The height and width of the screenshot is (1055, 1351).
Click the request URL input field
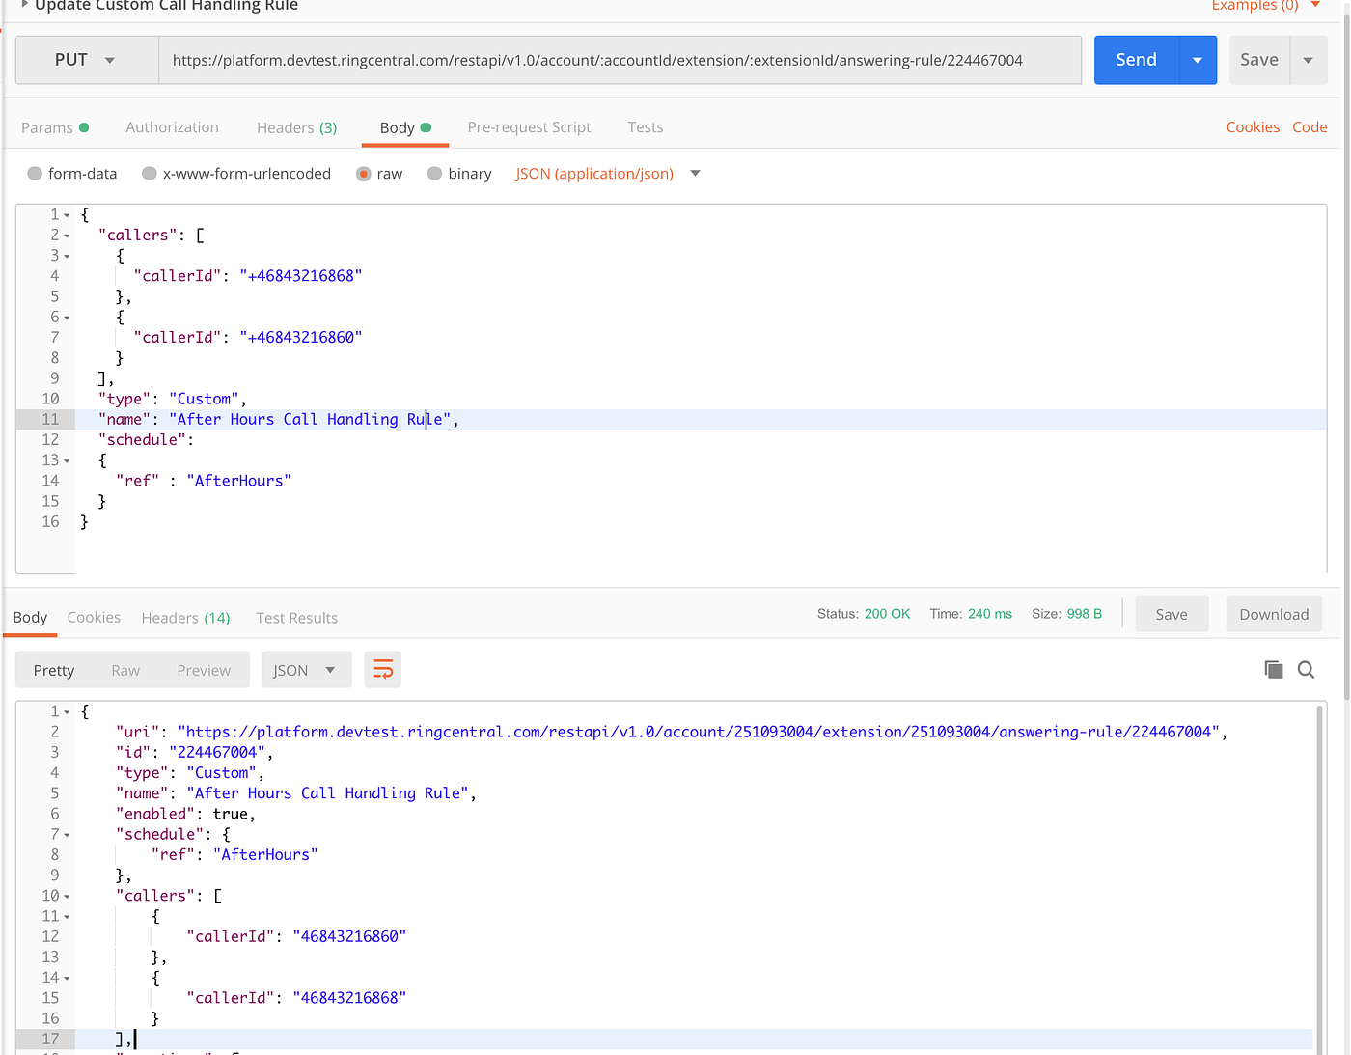click(x=618, y=59)
